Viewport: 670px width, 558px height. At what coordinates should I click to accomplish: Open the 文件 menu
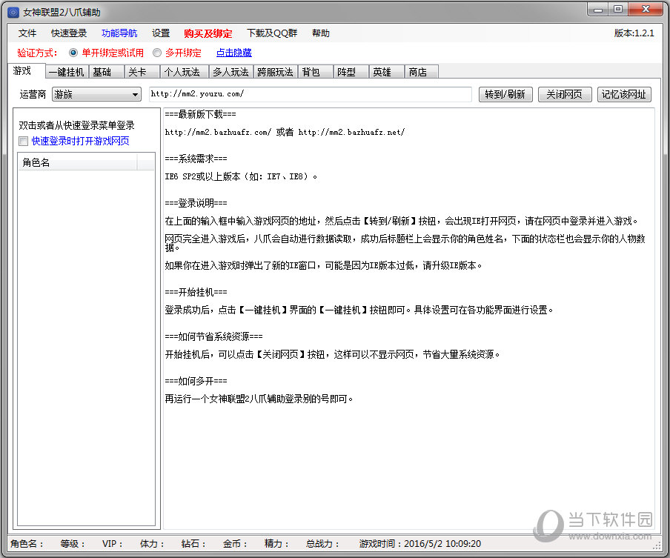[x=27, y=33]
